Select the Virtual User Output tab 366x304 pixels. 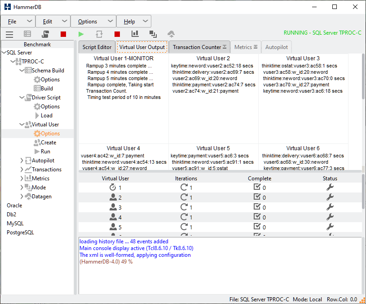[x=142, y=47]
